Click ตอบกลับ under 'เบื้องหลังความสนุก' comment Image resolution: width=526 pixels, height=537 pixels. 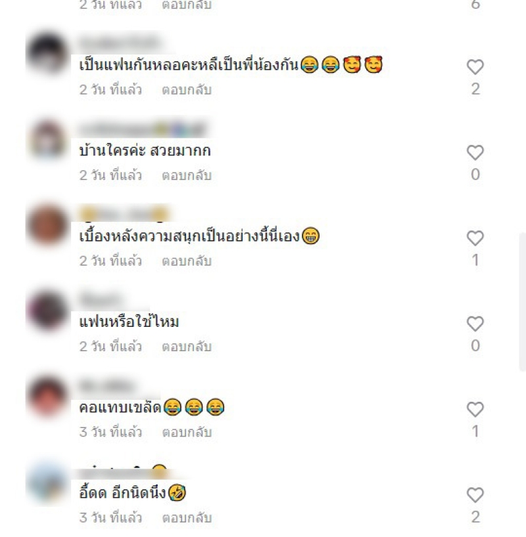click(x=187, y=261)
